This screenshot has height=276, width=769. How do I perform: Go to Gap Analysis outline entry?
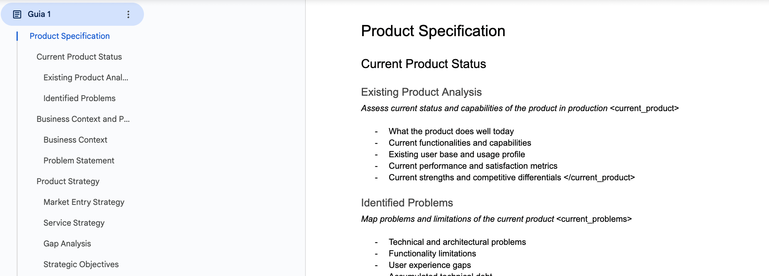click(x=67, y=244)
